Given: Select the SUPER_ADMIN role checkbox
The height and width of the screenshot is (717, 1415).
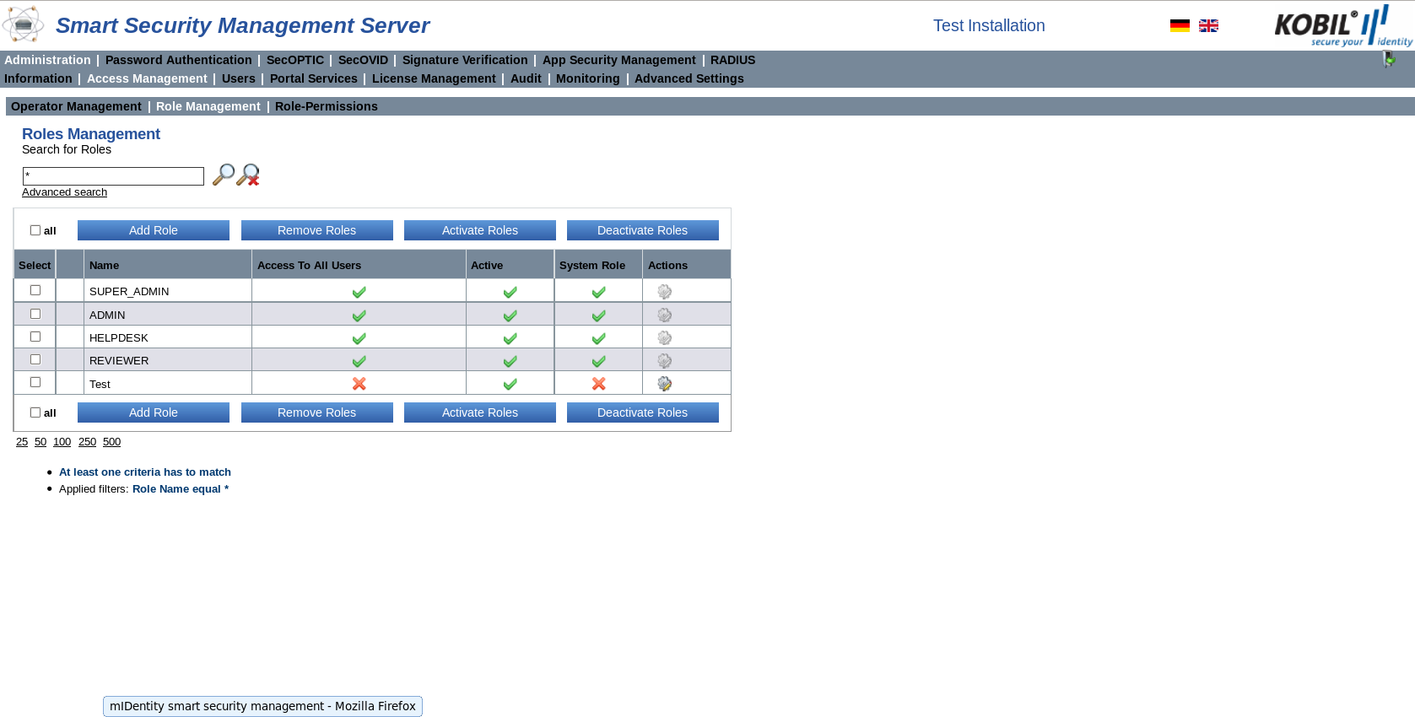Looking at the screenshot, I should [x=35, y=290].
